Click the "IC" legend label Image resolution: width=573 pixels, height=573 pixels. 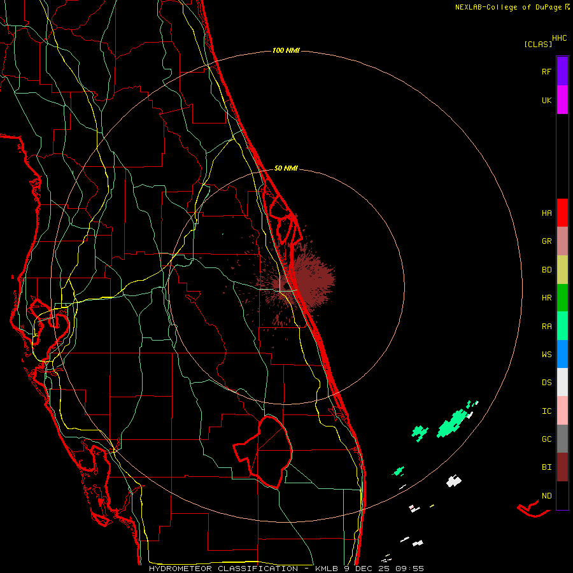coord(546,411)
